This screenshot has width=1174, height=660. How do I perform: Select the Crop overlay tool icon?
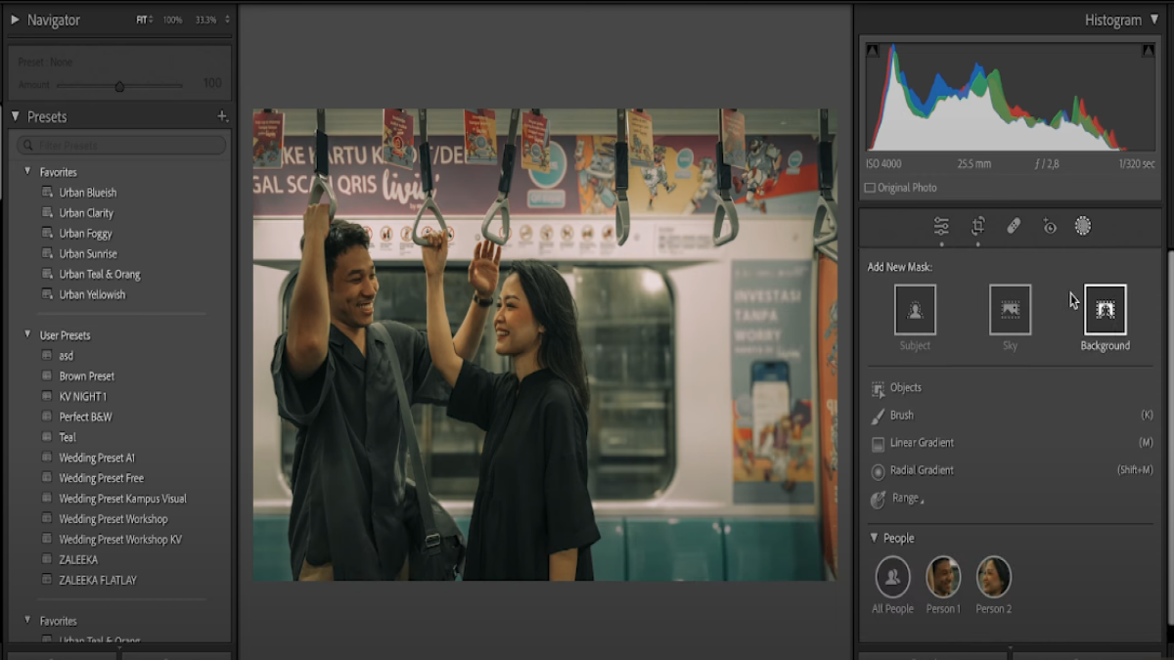point(977,226)
